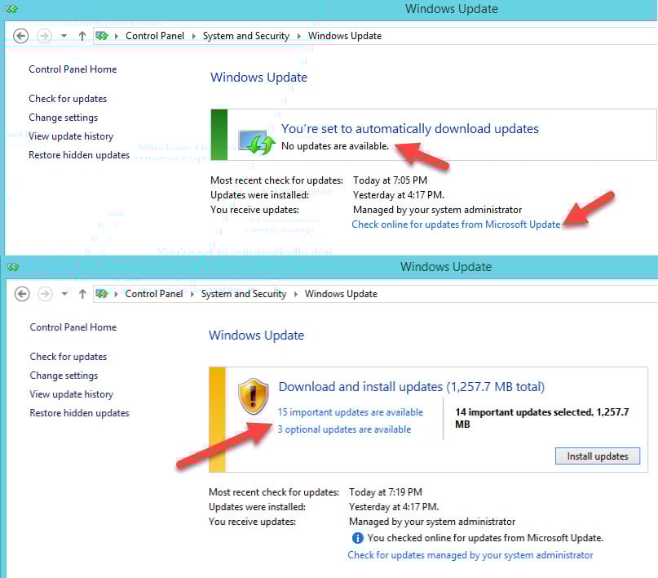The height and width of the screenshot is (578, 658).
Task: Select System and Security breadcrumb in lower window
Action: point(244,294)
